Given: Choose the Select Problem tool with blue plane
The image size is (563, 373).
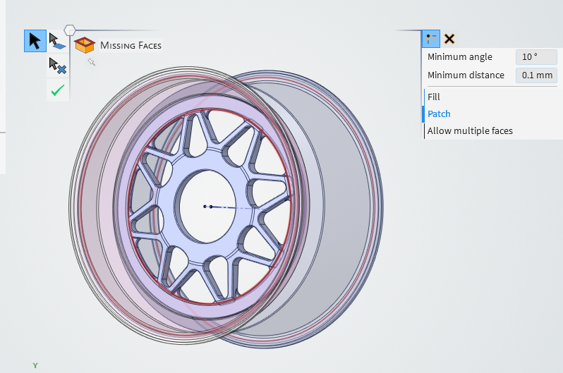Looking at the screenshot, I should tap(57, 41).
